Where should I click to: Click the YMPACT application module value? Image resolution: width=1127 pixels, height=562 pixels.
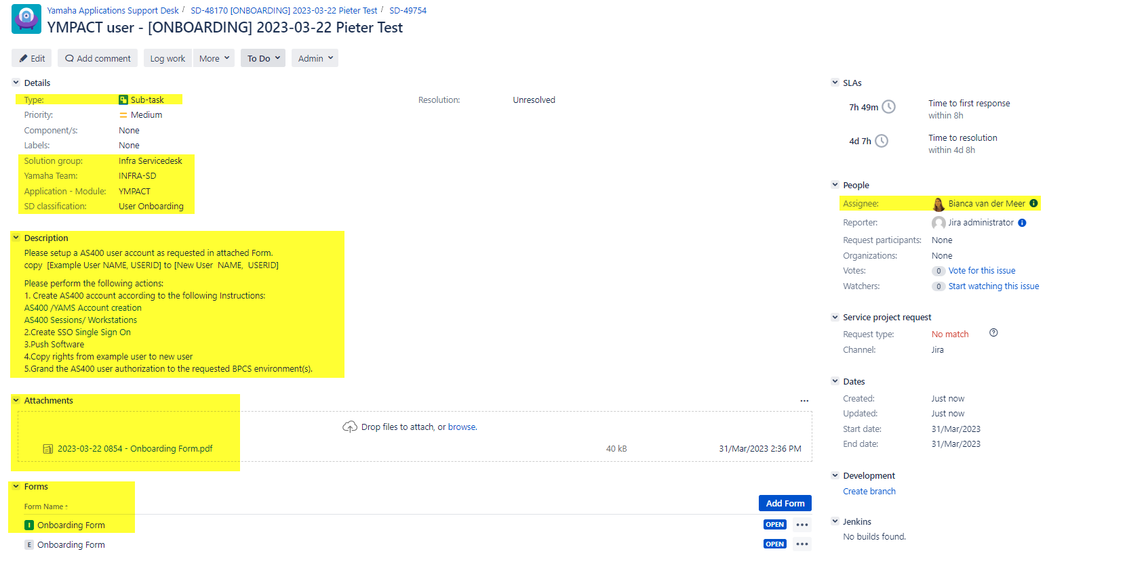(134, 192)
